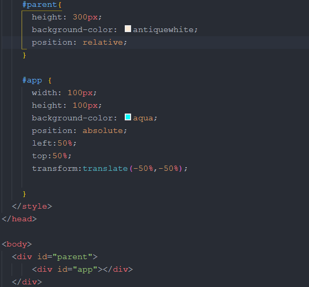Click the absolute position value
This screenshot has width=309, height=287.
pos(103,131)
